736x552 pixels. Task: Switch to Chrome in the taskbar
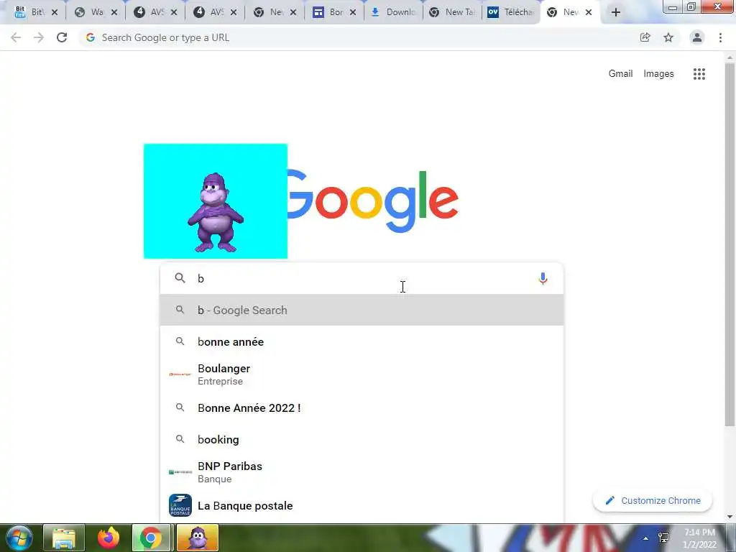pyautogui.click(x=151, y=538)
